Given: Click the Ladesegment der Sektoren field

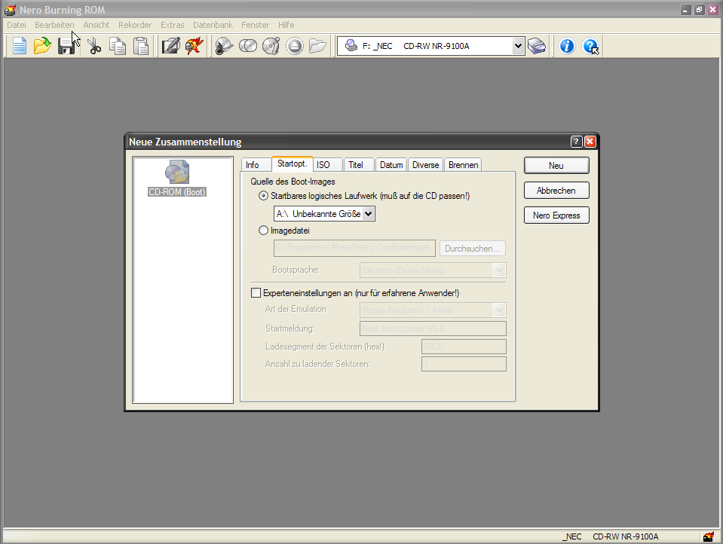Looking at the screenshot, I should point(464,347).
